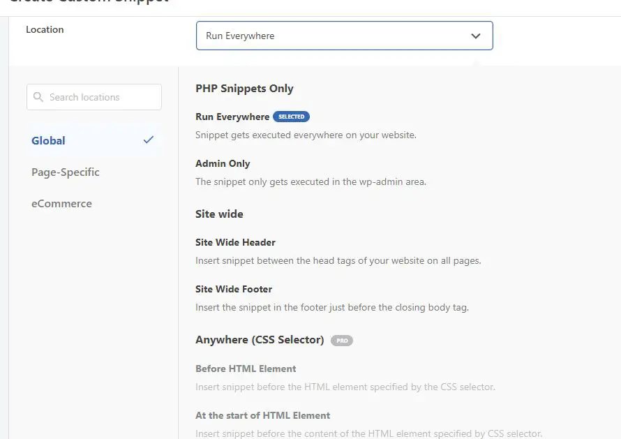Pick At the start of HTML Element
Image resolution: width=621 pixels, height=439 pixels.
click(x=262, y=415)
